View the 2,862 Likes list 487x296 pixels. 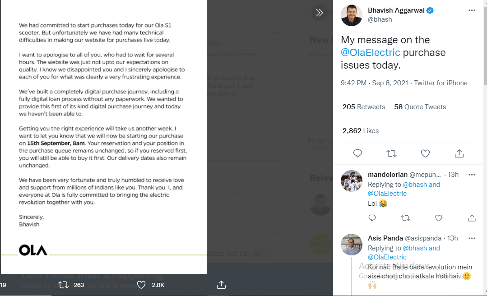tap(360, 131)
